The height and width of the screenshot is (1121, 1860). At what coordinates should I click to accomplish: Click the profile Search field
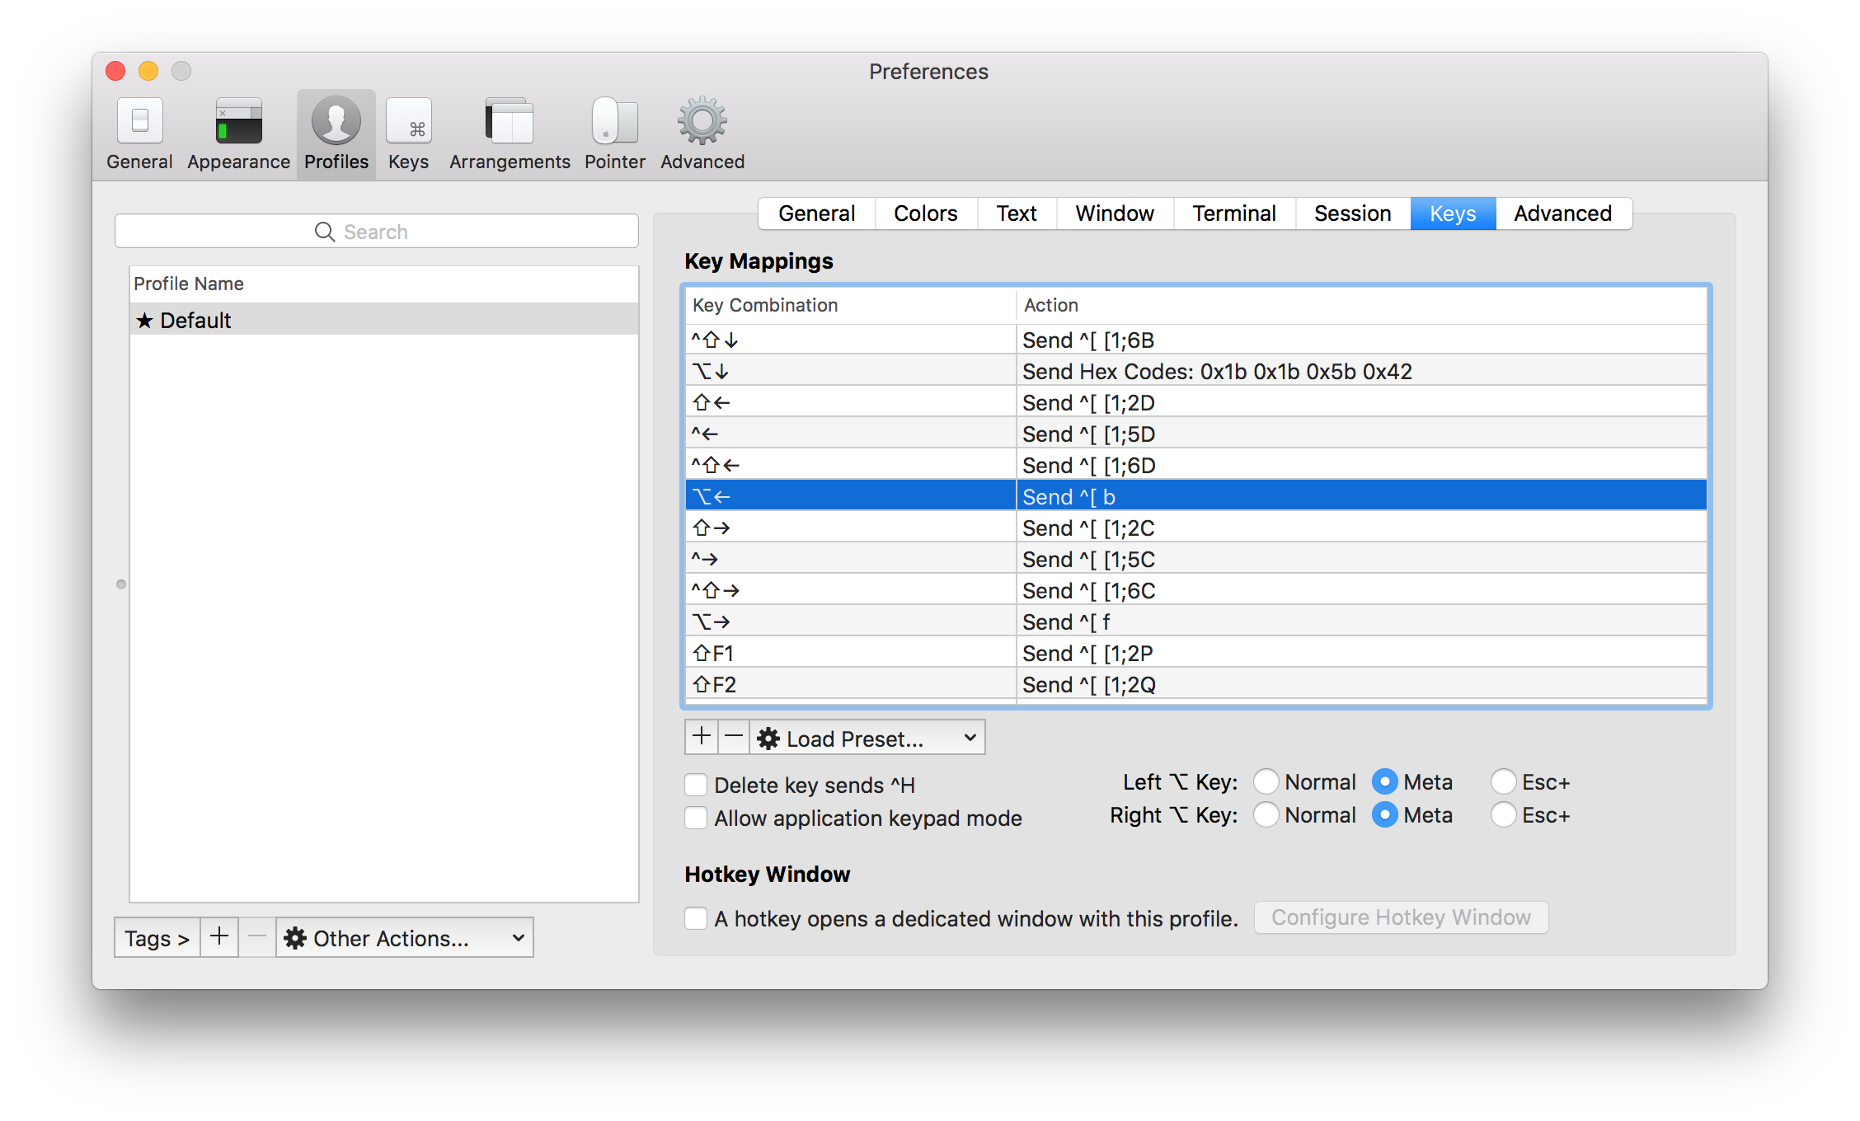point(377,231)
